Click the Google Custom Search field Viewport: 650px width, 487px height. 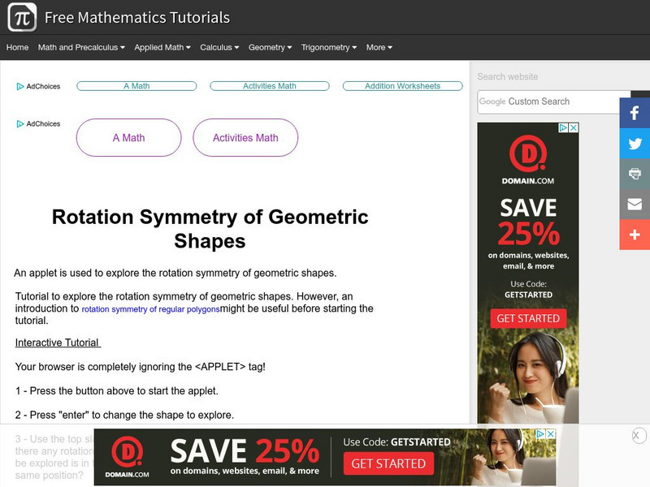554,102
